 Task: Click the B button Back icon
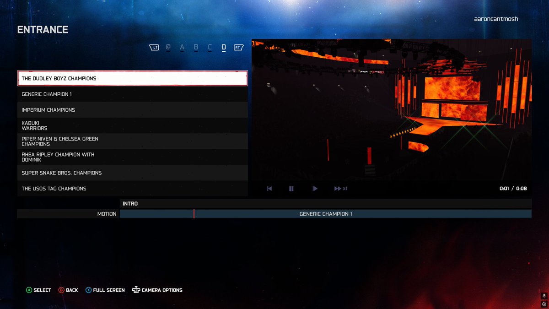[61, 290]
